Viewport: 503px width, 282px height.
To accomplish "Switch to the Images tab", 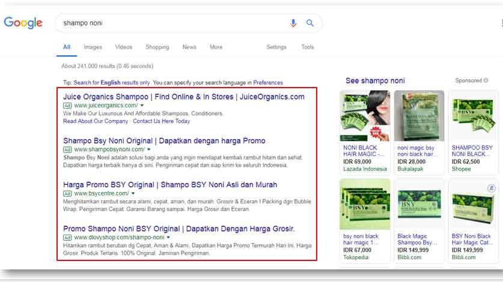I will click(x=93, y=47).
